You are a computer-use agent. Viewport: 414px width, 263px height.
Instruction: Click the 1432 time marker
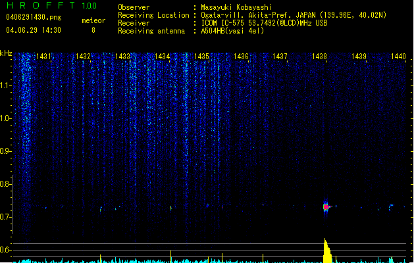click(x=83, y=57)
